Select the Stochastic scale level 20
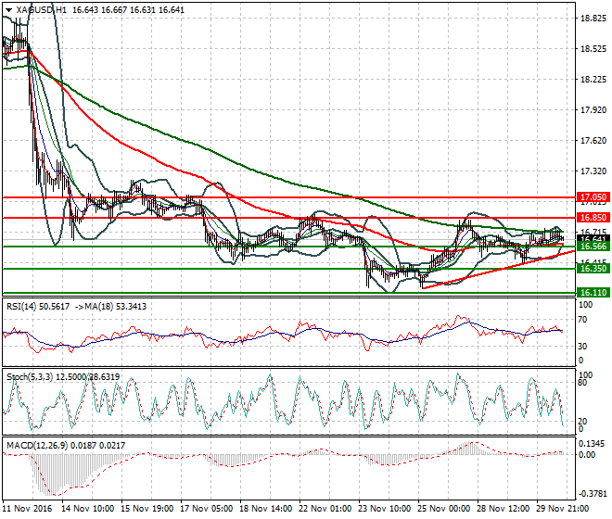612x519 pixels. point(582,422)
